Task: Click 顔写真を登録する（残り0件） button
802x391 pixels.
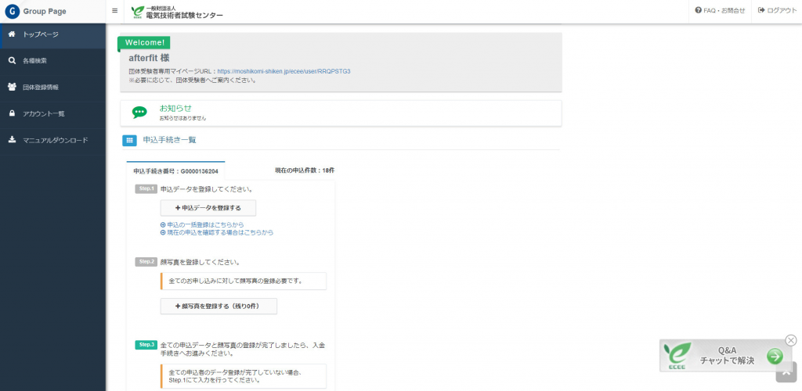Action: pos(219,307)
